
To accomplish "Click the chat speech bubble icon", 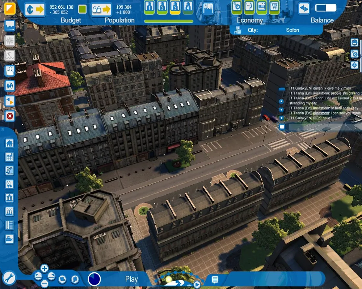I will (x=282, y=127).
